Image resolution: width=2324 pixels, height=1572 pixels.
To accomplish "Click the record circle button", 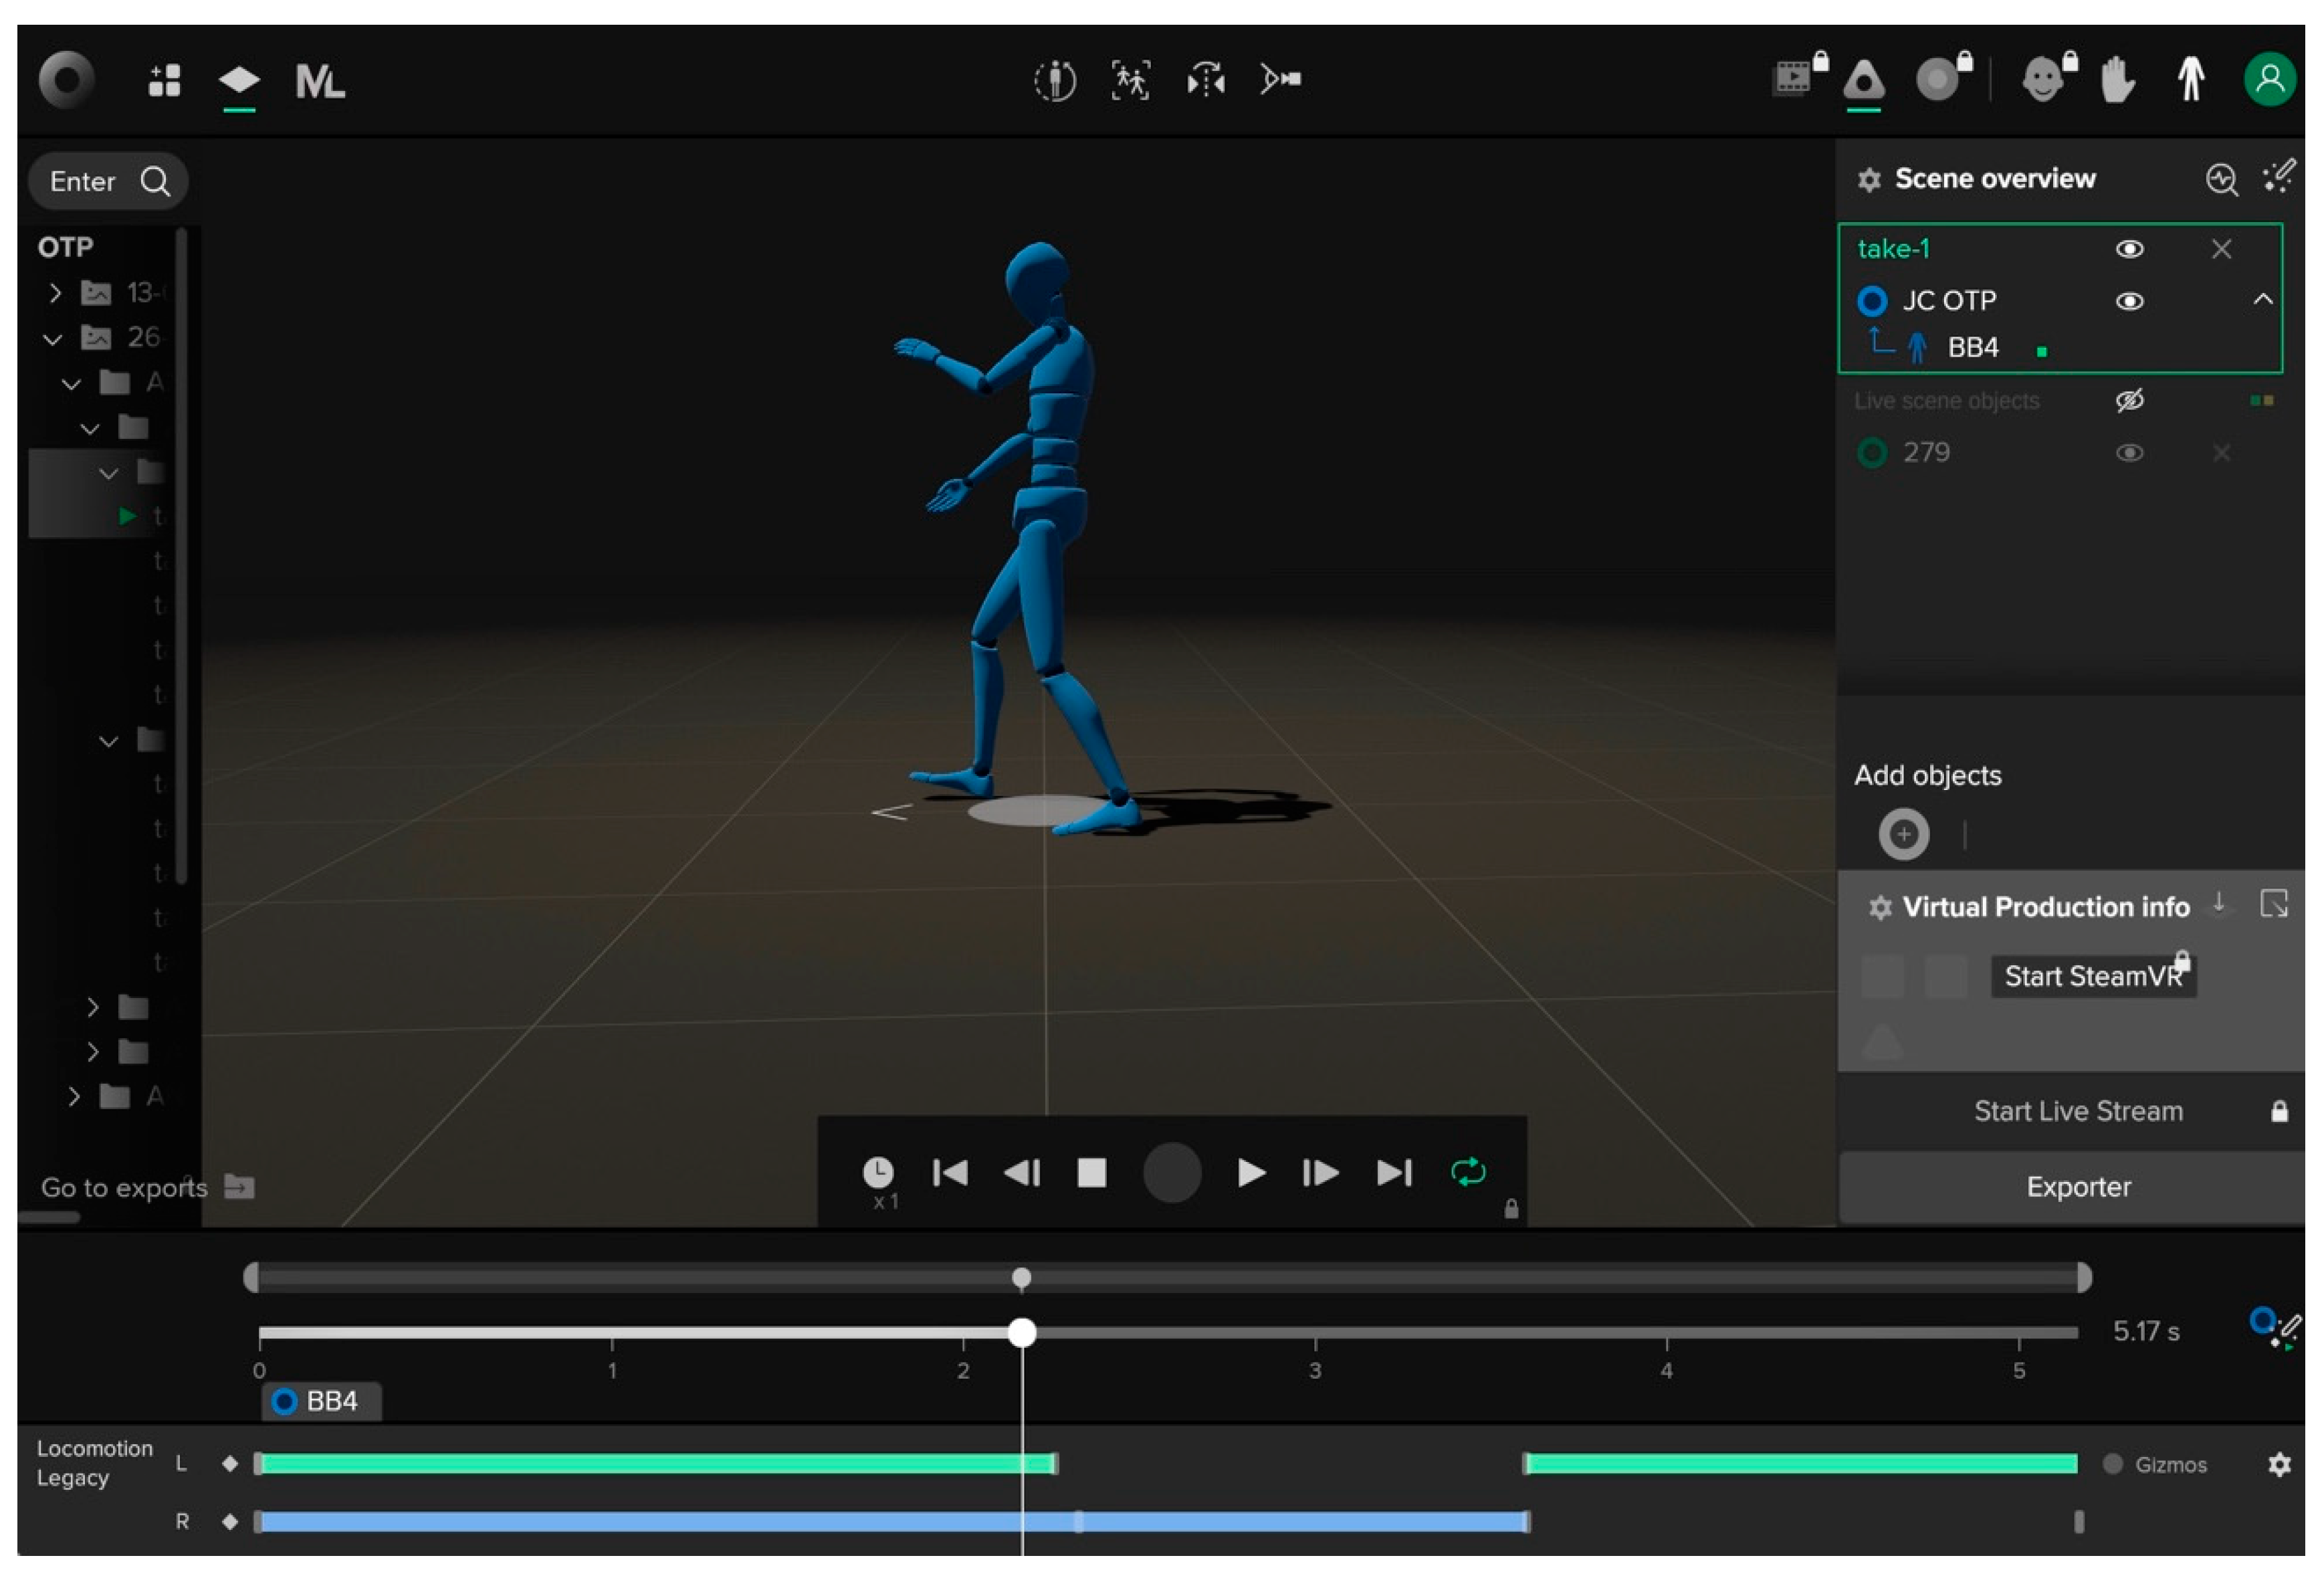I will point(1171,1172).
